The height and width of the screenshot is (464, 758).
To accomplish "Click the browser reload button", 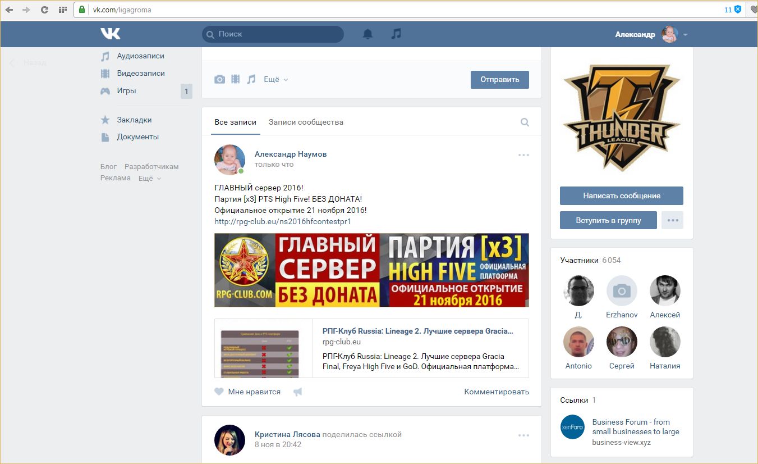I will coord(45,10).
